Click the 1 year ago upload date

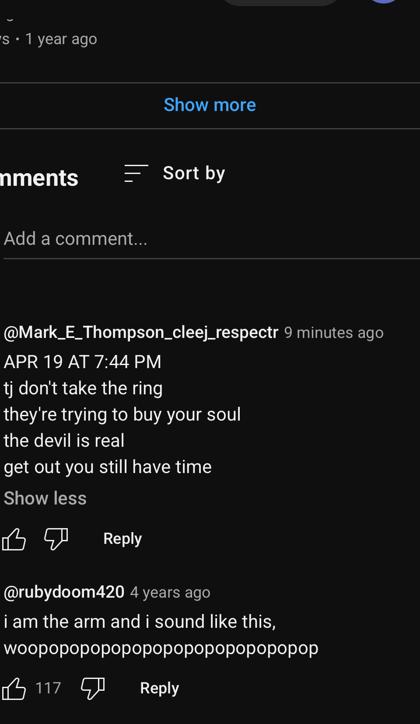coord(61,39)
